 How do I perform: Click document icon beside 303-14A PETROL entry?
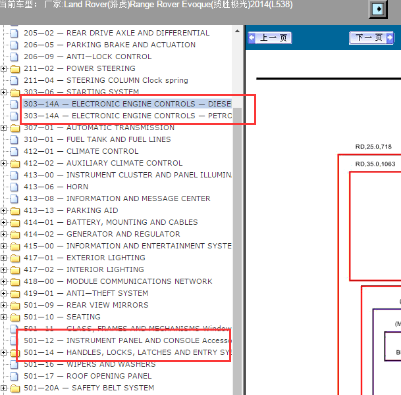click(14, 116)
